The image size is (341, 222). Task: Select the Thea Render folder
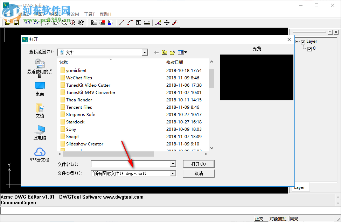[x=79, y=100]
